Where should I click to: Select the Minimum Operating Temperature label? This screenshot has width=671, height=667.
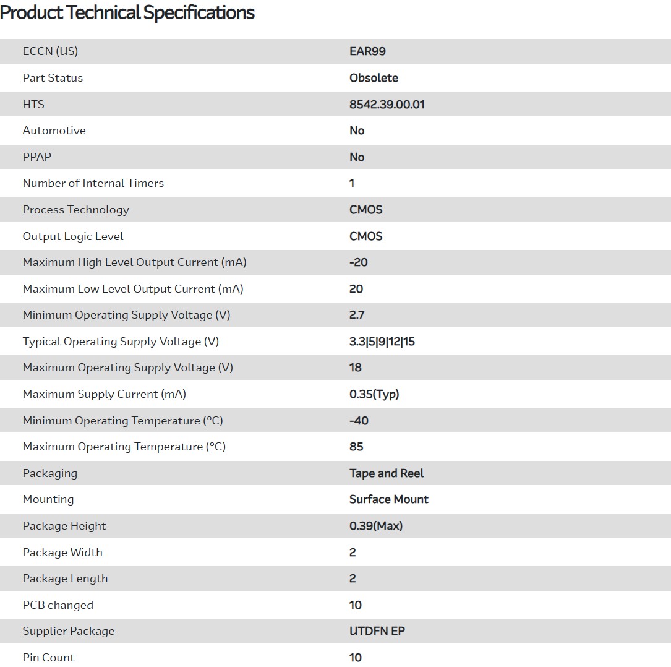[122, 421]
